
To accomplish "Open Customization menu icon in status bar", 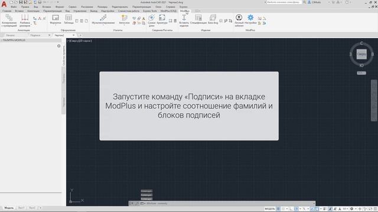I will coord(376,209).
